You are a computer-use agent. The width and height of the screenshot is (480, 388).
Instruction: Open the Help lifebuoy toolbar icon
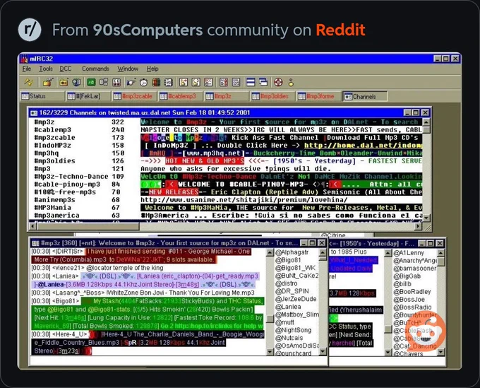click(x=278, y=82)
